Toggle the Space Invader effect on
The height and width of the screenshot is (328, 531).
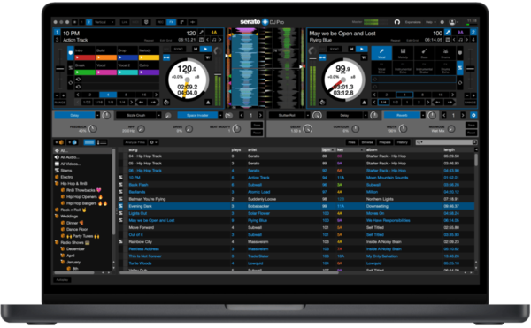[197, 115]
